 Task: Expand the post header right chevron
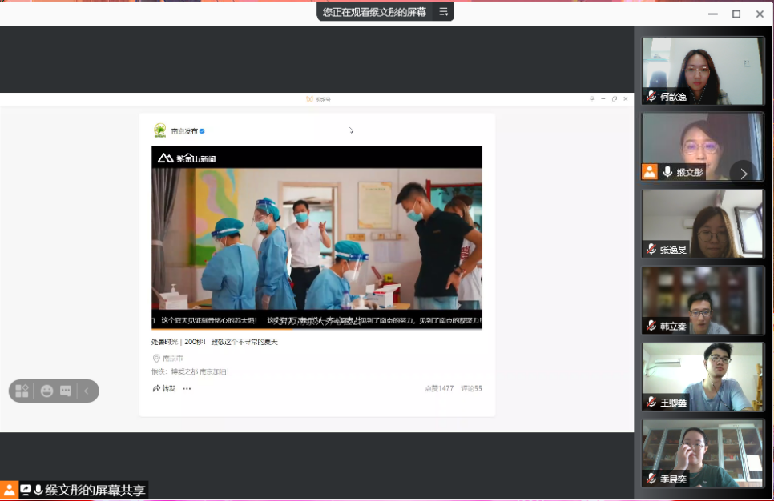tap(351, 130)
